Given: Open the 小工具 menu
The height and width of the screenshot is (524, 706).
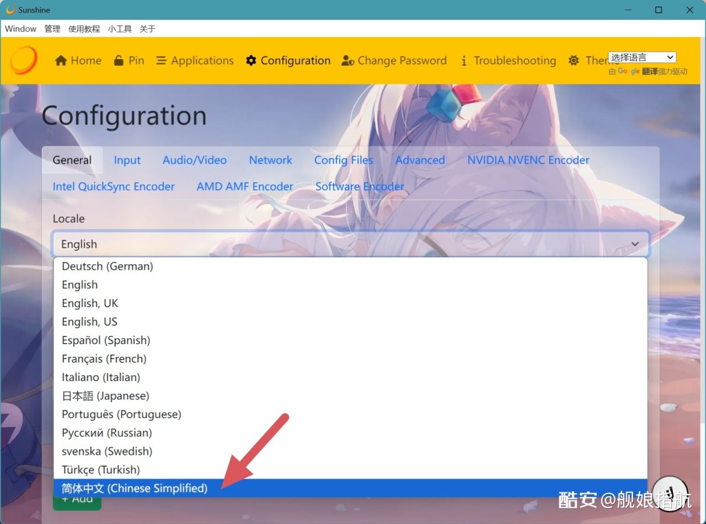Looking at the screenshot, I should (120, 29).
